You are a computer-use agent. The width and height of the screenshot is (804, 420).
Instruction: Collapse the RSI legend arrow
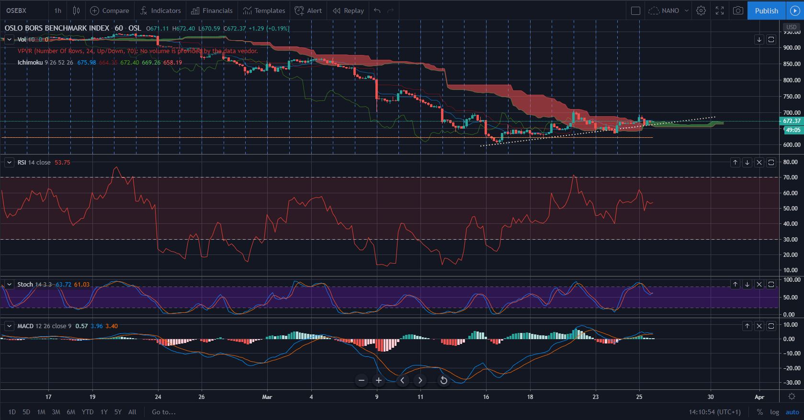[x=9, y=163]
